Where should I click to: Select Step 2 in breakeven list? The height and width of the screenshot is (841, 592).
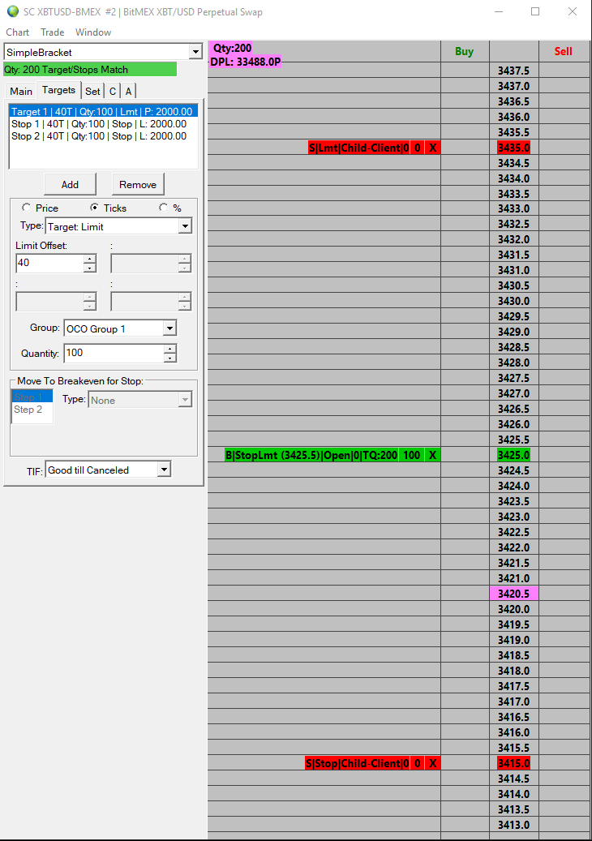[x=32, y=410]
